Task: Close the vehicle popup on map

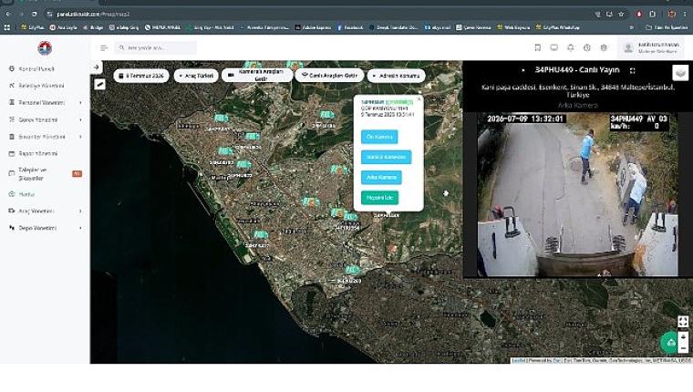Action: (419, 99)
